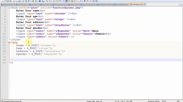
Task: Click the <?php opening tag on line 13
Action: point(14,42)
